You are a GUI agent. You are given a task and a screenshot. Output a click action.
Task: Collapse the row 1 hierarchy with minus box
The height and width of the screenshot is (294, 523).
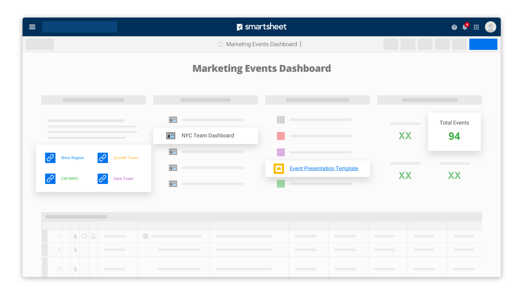146,236
